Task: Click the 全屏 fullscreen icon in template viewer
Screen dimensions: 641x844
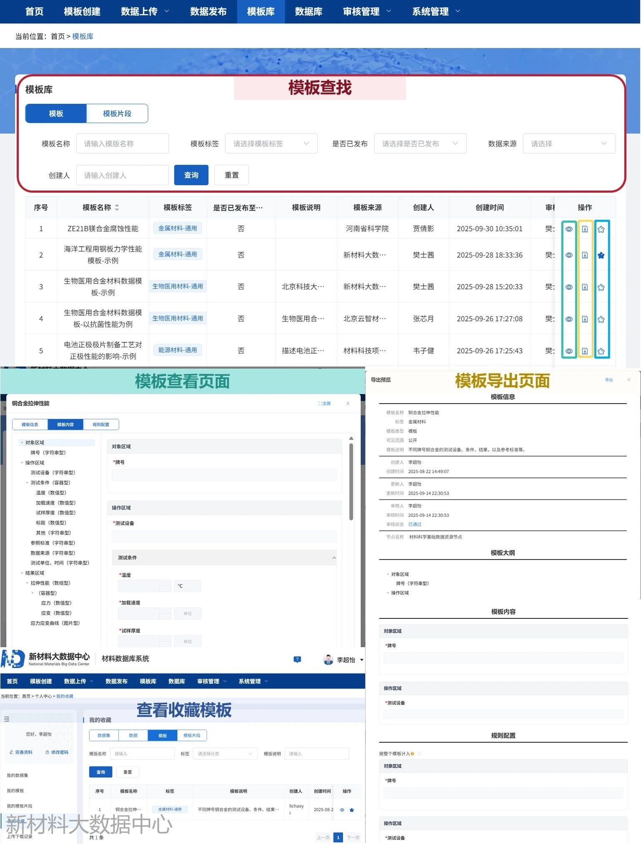Action: (324, 403)
